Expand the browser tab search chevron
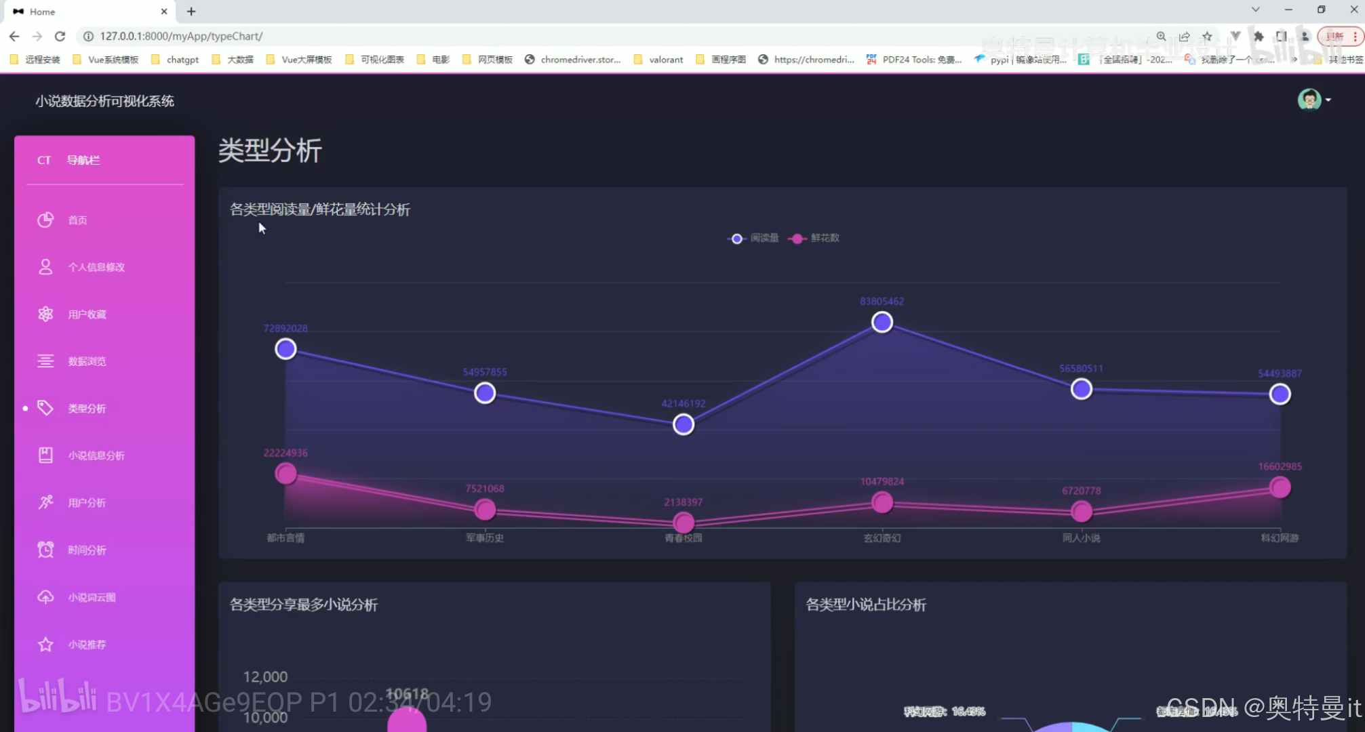The image size is (1365, 732). click(x=1255, y=10)
